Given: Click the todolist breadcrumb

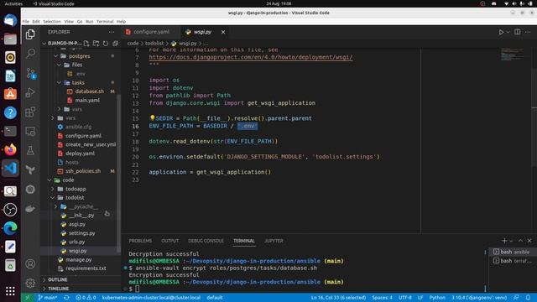Looking at the screenshot, I should 154,43.
